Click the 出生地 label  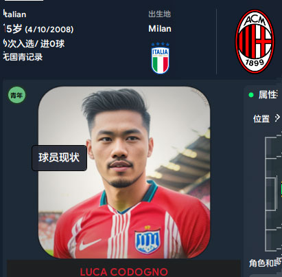click(x=160, y=14)
